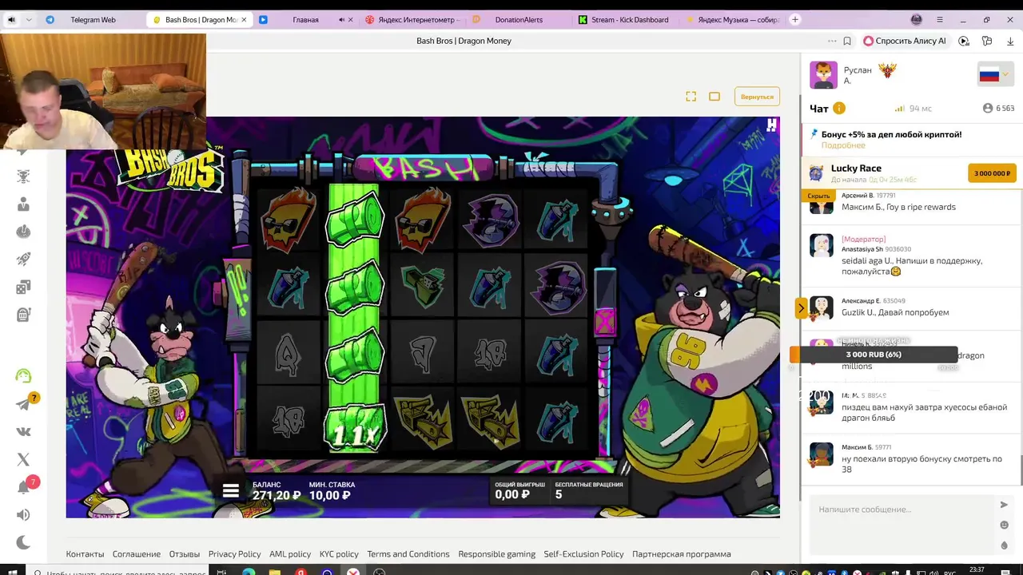Open the Контакты footer link

pos(85,554)
